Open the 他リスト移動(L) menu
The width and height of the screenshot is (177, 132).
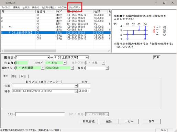[x=48, y=8]
